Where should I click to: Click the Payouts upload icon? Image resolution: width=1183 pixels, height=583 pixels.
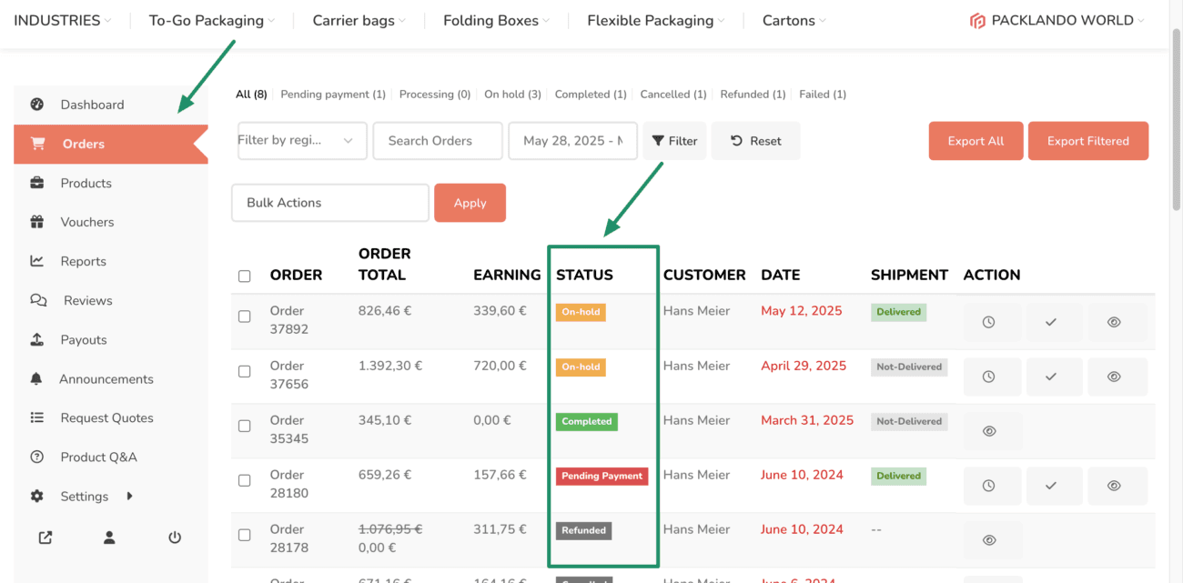point(37,339)
